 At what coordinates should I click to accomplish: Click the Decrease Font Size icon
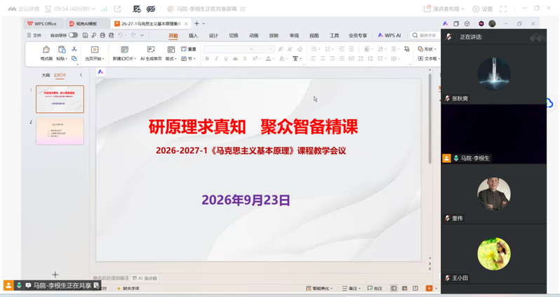(290, 49)
